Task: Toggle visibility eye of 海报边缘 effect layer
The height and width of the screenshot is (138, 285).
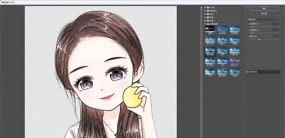Action: click(x=247, y=72)
